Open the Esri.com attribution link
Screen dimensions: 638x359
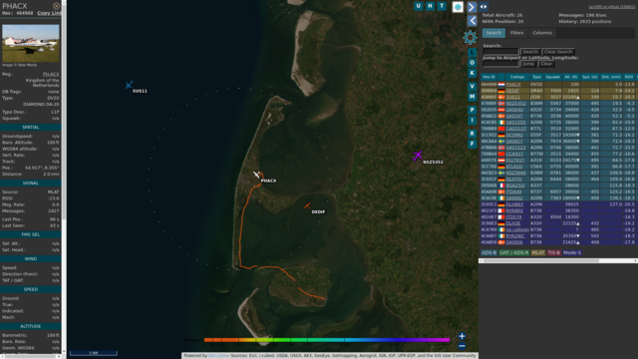coord(216,356)
